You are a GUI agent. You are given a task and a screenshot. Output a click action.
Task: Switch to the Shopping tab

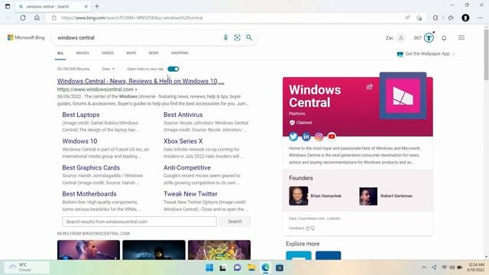click(180, 53)
